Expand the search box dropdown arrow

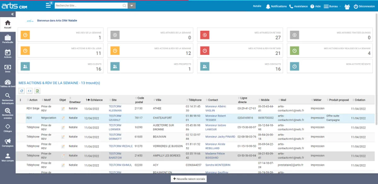click(132, 5)
